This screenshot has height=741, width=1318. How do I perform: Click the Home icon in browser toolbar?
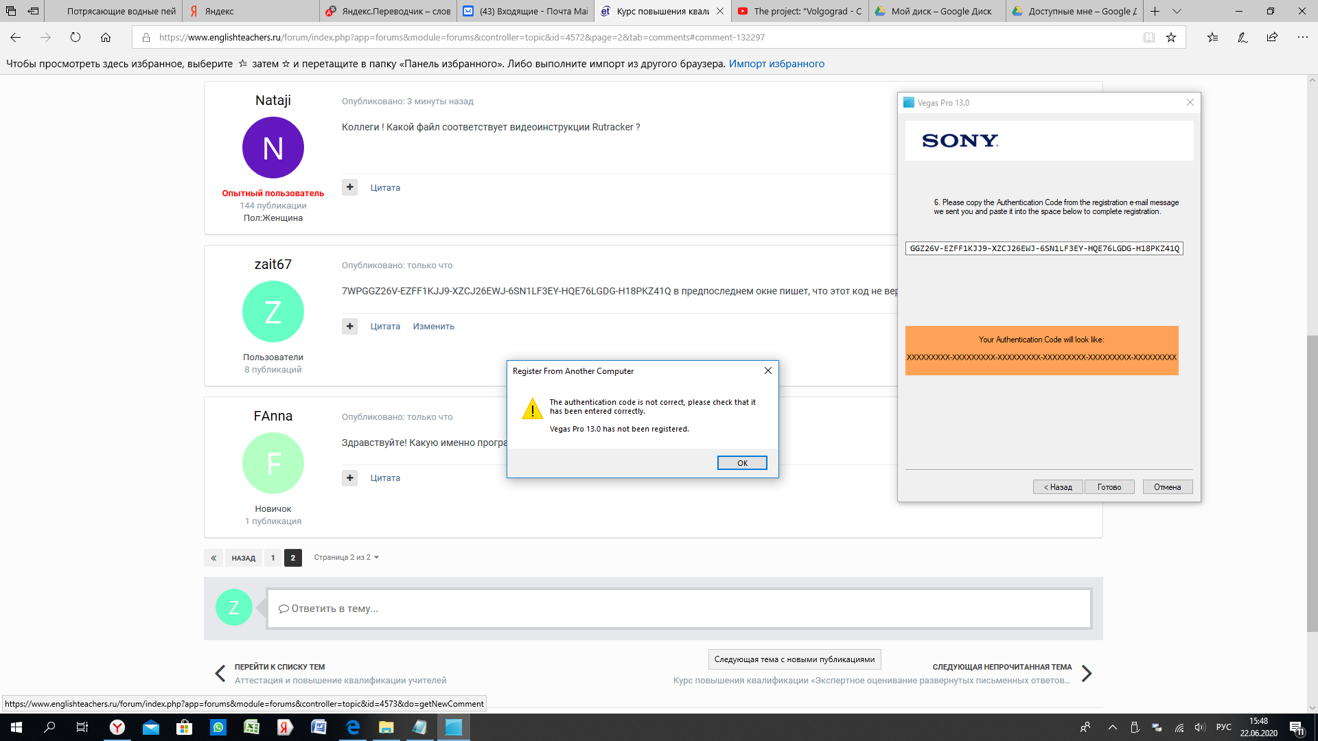106,37
